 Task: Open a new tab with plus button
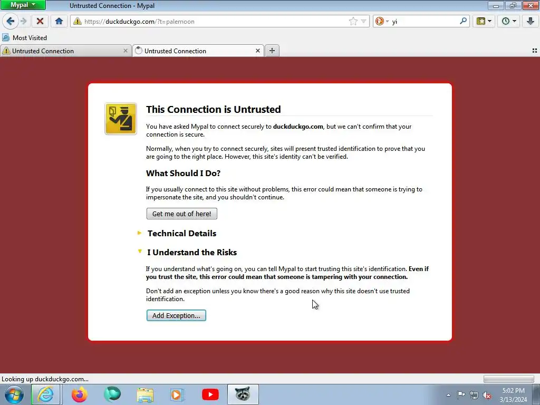[x=272, y=51]
